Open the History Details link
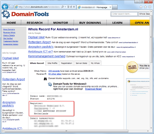This screenshot has height=134, width=154. (x=9, y=35)
